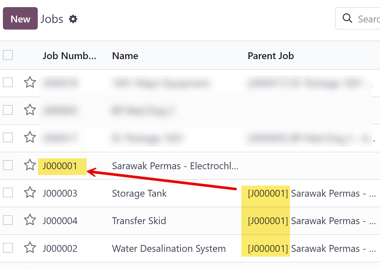Click the search magnifier icon
This screenshot has height=269, width=380.
point(347,18)
